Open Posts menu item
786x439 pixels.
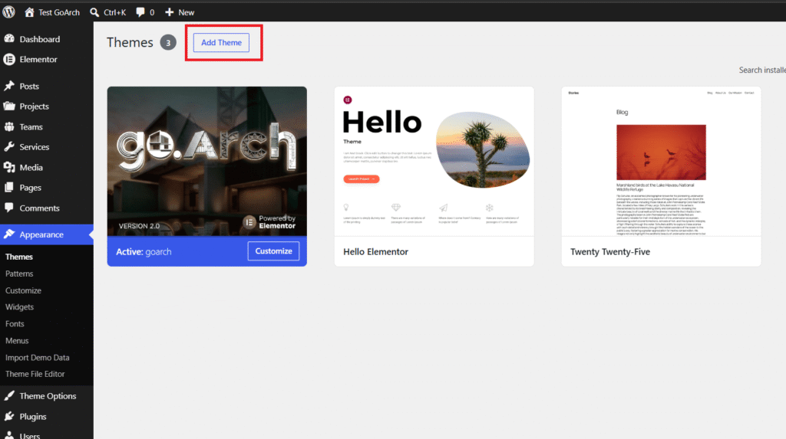47,86
